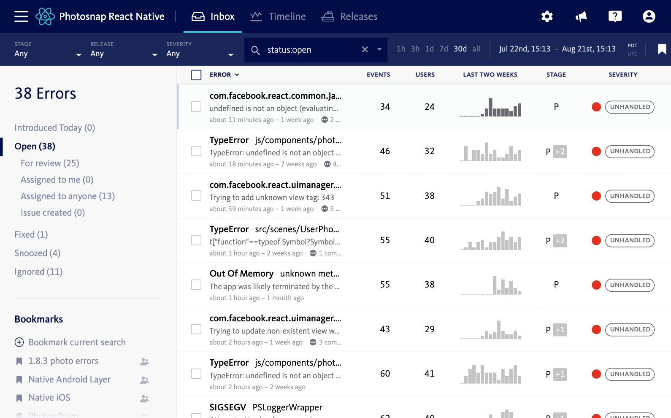671x418 pixels.
Task: Click the shared users icon on Native iOS
Action: click(x=144, y=398)
